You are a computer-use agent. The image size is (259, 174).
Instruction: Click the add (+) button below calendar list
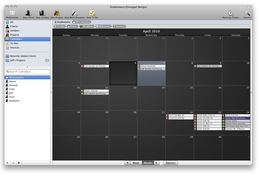pyautogui.click(x=7, y=163)
